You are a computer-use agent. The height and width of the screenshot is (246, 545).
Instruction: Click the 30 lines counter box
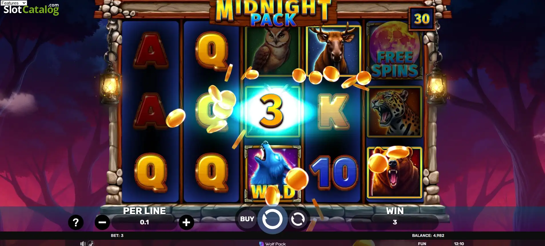pos(422,19)
